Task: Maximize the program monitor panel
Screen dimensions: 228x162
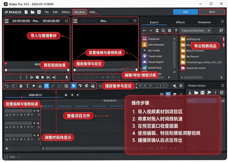Action: pos(66,21)
